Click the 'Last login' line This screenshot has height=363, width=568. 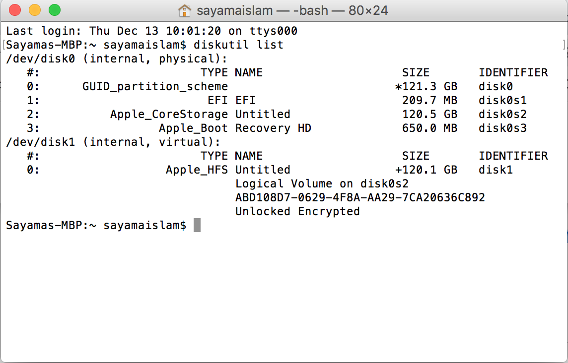(151, 31)
